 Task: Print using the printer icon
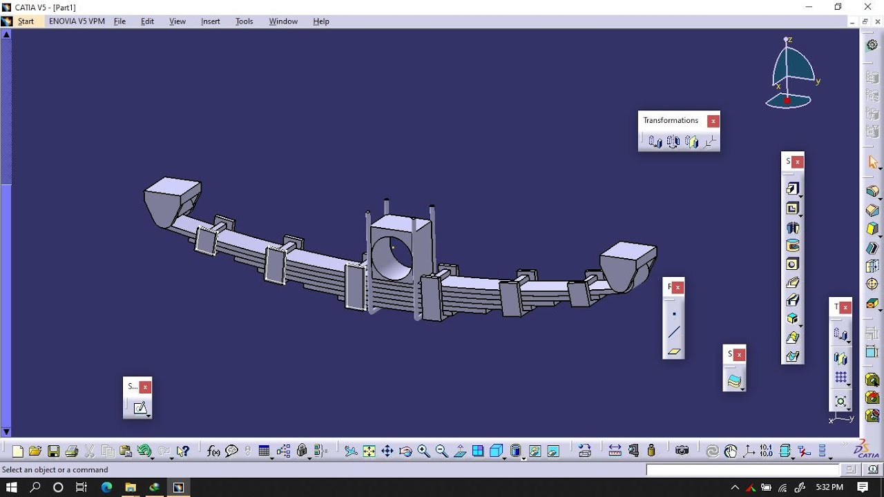pyautogui.click(x=71, y=451)
